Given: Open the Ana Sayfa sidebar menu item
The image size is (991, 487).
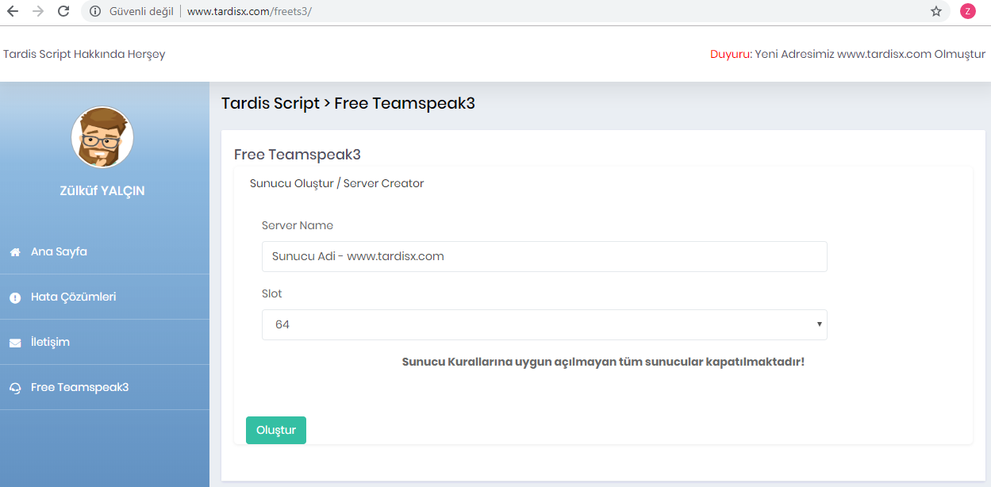Looking at the screenshot, I should (x=105, y=252).
